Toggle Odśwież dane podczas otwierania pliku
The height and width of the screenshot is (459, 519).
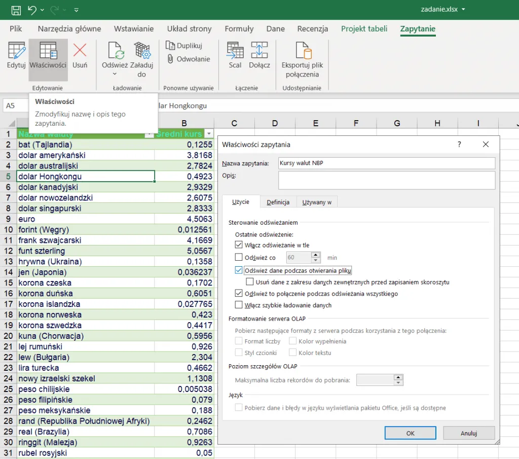click(x=239, y=270)
